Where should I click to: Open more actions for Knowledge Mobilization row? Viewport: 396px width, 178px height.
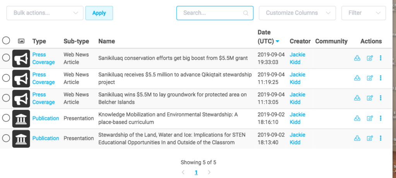(381, 118)
